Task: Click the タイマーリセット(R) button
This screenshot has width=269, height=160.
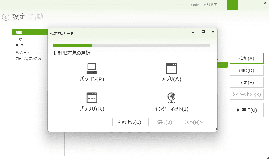Action: point(246,95)
